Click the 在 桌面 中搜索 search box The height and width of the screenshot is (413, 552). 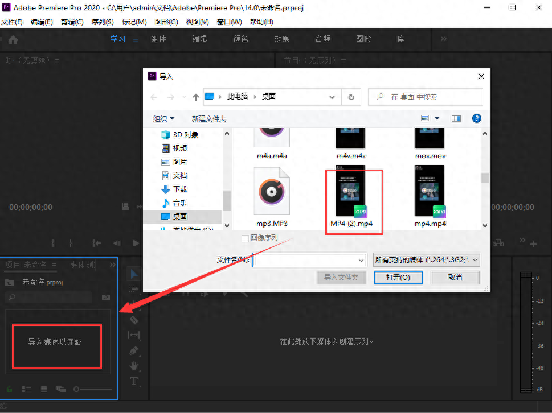[x=426, y=97]
